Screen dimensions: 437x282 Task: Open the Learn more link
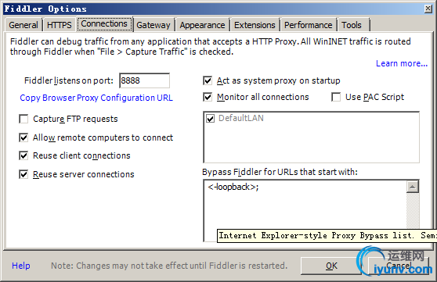(x=402, y=63)
